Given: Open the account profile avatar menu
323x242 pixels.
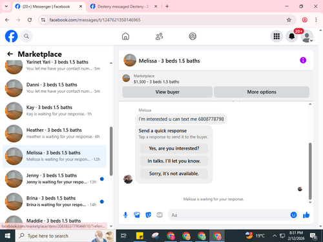Looking at the screenshot, I should (x=307, y=36).
